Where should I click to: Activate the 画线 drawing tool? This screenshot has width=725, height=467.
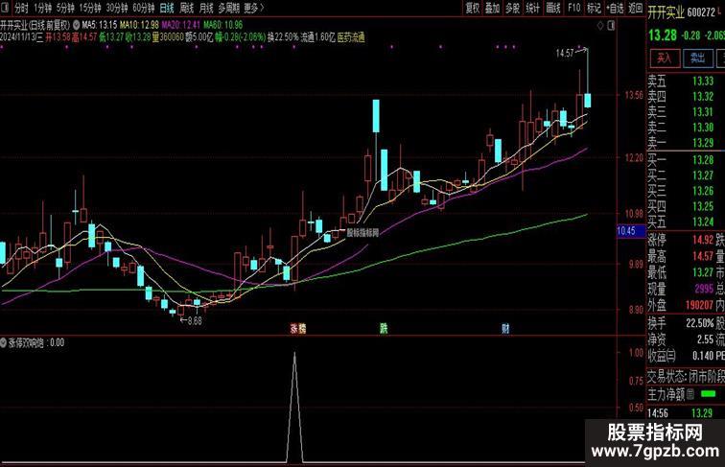tap(553, 8)
